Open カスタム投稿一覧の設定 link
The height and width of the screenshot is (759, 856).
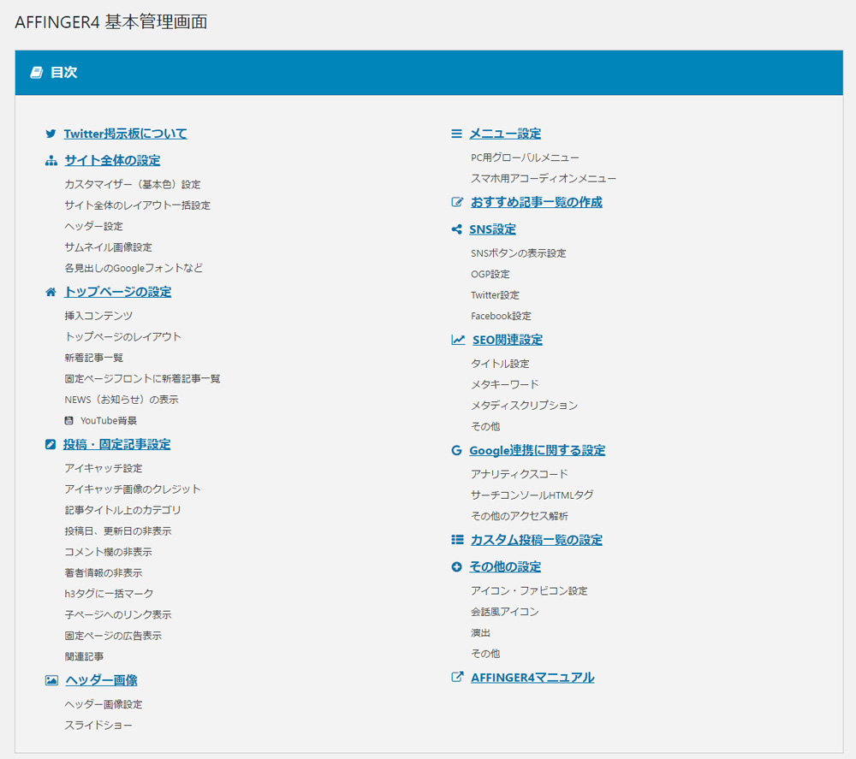[536, 540]
